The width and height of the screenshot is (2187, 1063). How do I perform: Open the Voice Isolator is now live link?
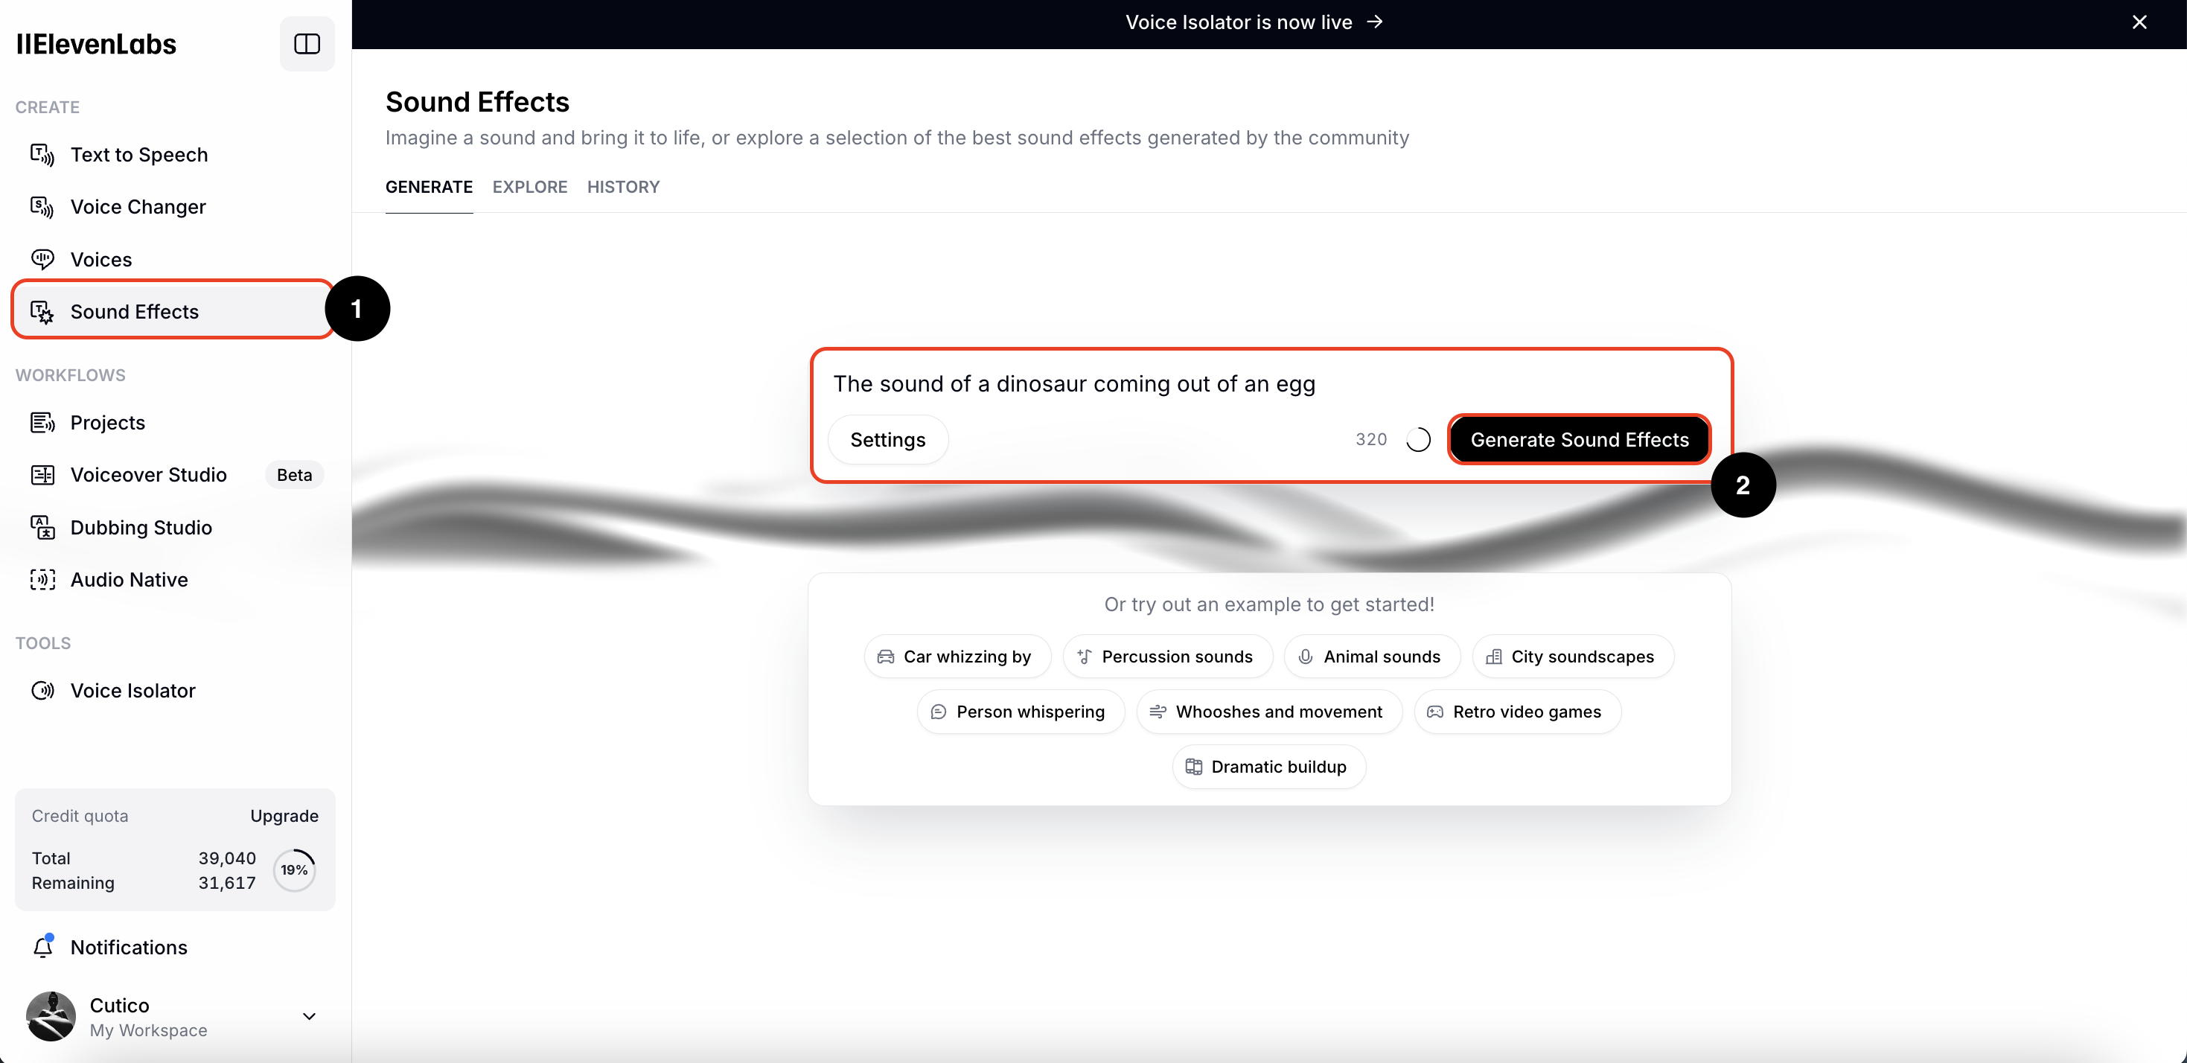coord(1253,22)
